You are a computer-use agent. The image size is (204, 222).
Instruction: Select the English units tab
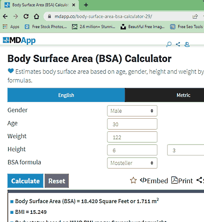[66, 95]
